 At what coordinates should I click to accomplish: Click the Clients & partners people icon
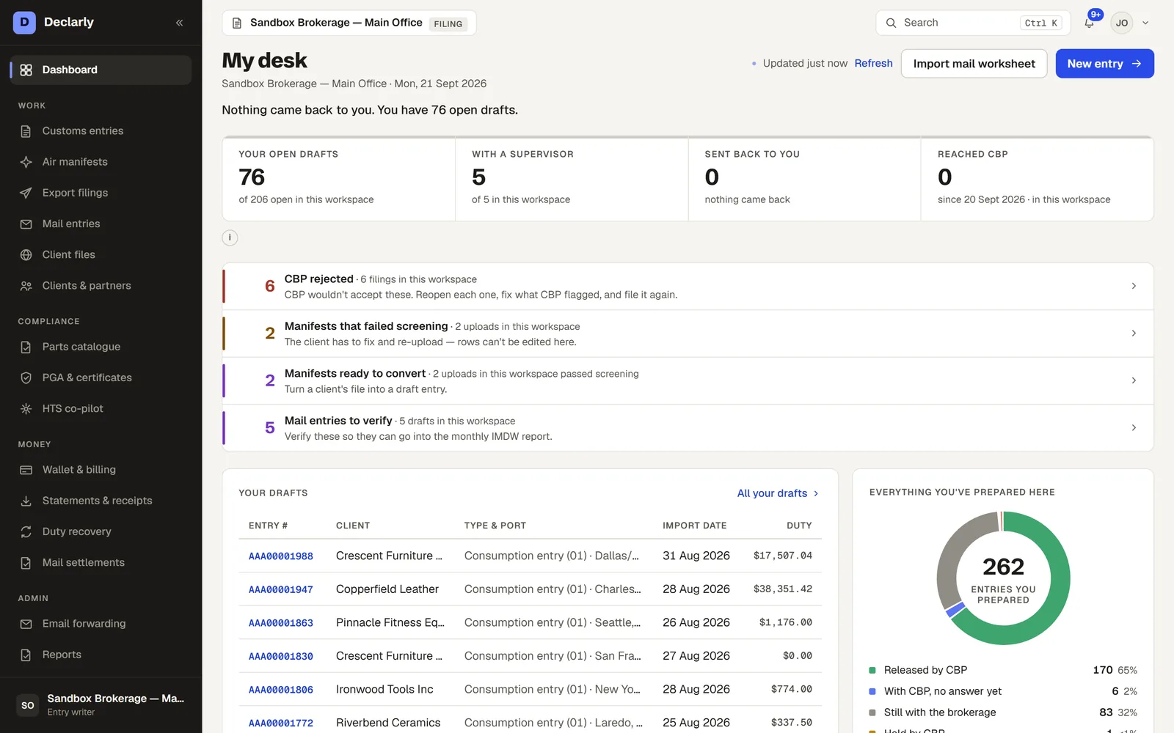coord(26,286)
